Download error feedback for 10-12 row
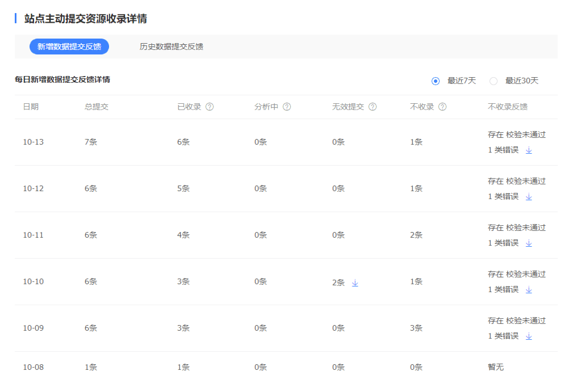This screenshot has width=581, height=371. (x=529, y=197)
